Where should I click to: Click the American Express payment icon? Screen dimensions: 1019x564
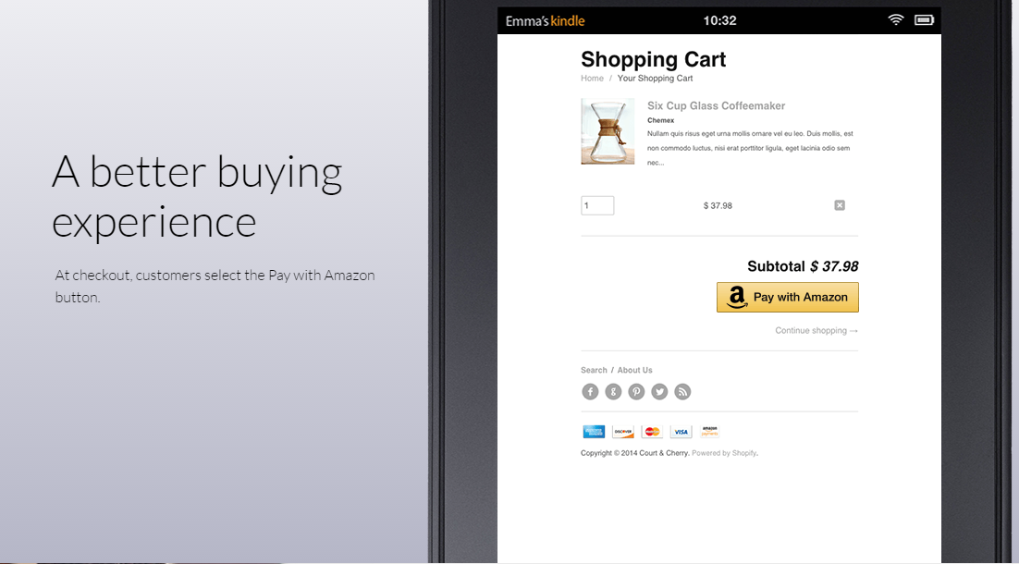(594, 432)
